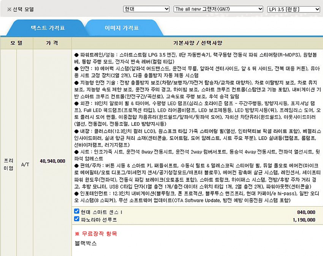Click the 40,940,000 base price
The image size is (323, 256).
click(52, 161)
